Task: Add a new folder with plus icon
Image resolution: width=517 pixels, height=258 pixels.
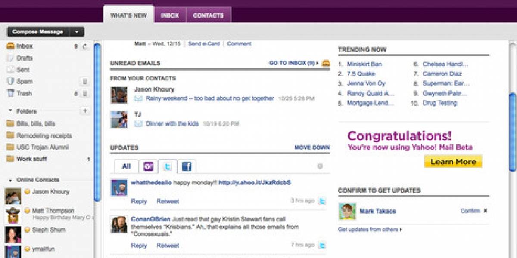Action: (85, 111)
